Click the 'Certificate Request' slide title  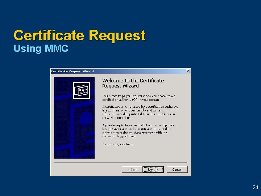(x=80, y=35)
